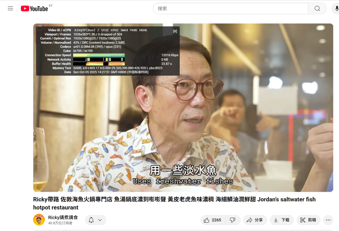Viewport: 339px width, 231px height.
Task: Click the Connection Speed graph in stats
Action: coord(99,55)
